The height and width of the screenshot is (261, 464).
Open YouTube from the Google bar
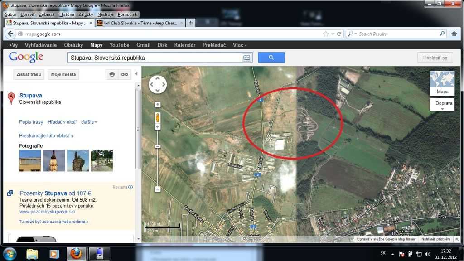tap(120, 45)
